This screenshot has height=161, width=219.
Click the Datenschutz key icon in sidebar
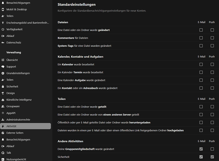pos(3,43)
